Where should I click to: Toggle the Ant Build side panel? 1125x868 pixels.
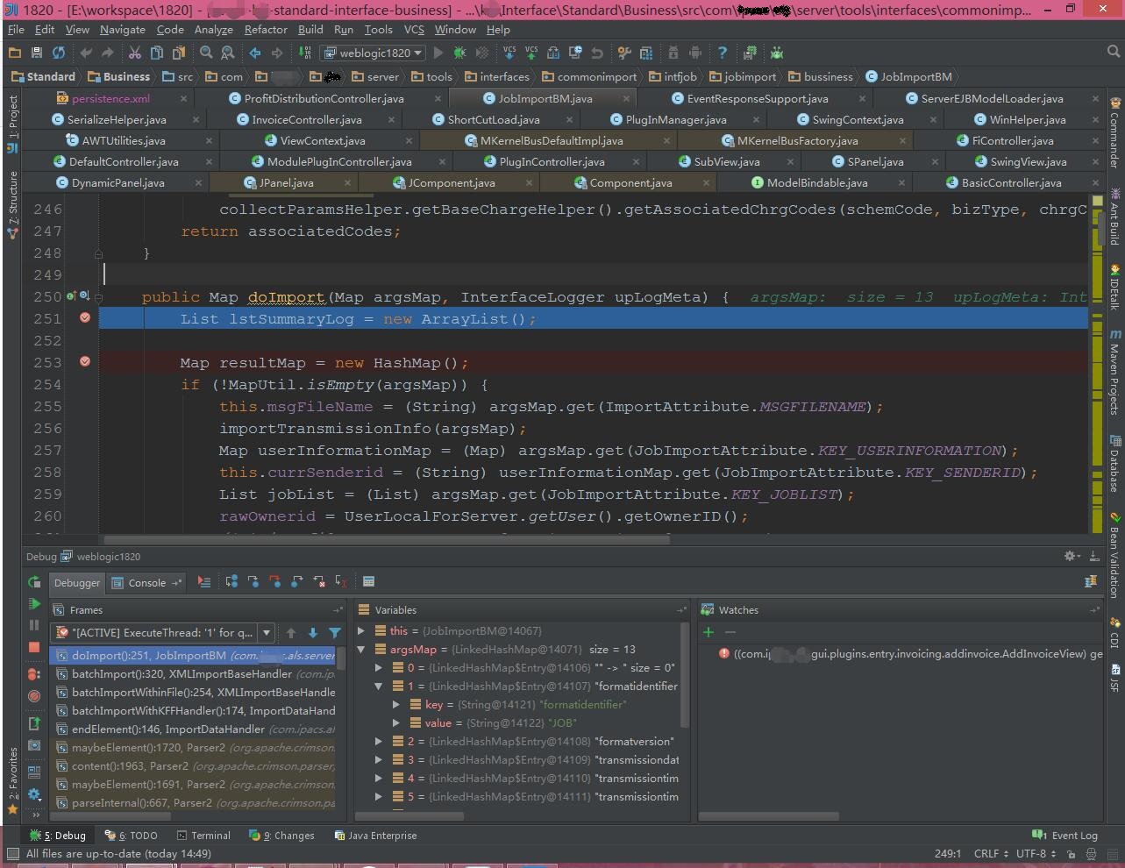click(1114, 217)
